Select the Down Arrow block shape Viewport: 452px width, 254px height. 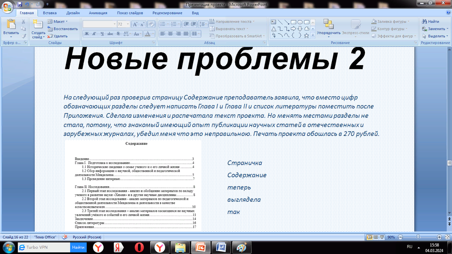(300, 29)
